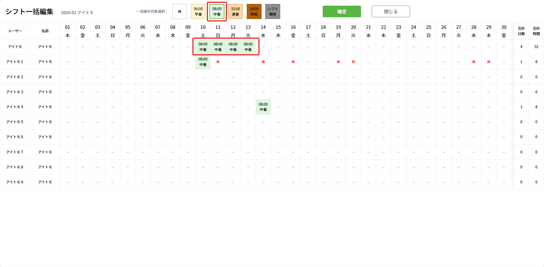Select the 10:00 時短 shift type

(x=254, y=12)
